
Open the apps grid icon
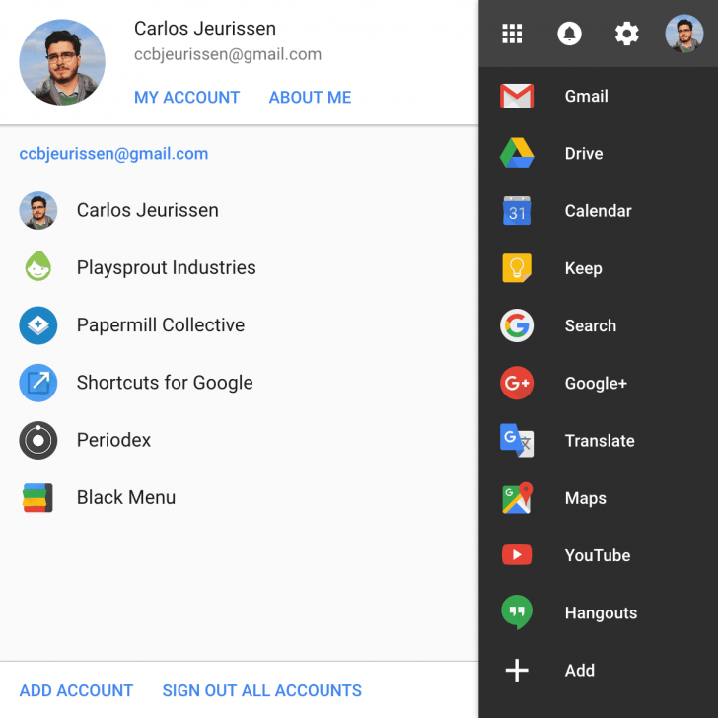point(512,34)
